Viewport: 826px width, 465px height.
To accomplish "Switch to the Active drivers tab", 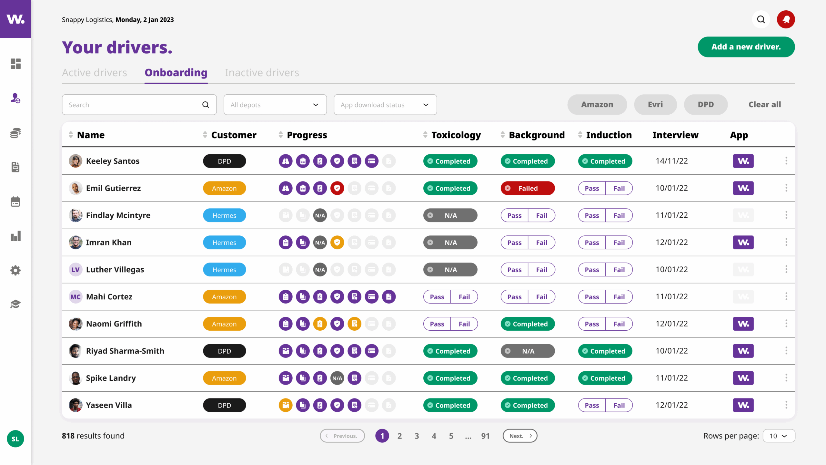I will (95, 73).
